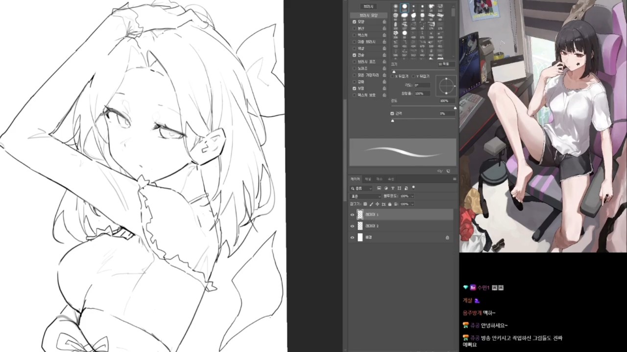This screenshot has height=352, width=627.
Task: Filter layers by type layer icon
Action: click(393, 188)
